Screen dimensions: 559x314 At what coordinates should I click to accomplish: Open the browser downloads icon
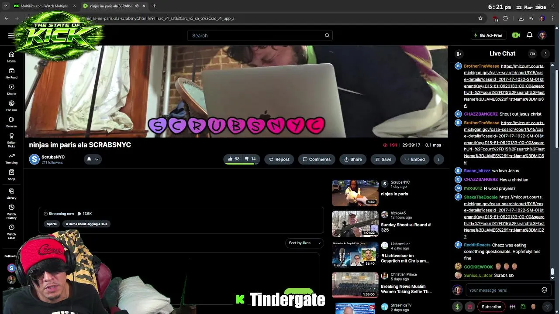point(521,18)
